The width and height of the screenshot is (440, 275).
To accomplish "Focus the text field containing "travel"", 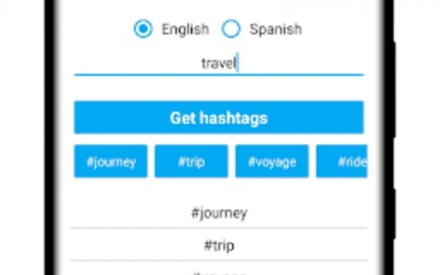I will click(218, 63).
